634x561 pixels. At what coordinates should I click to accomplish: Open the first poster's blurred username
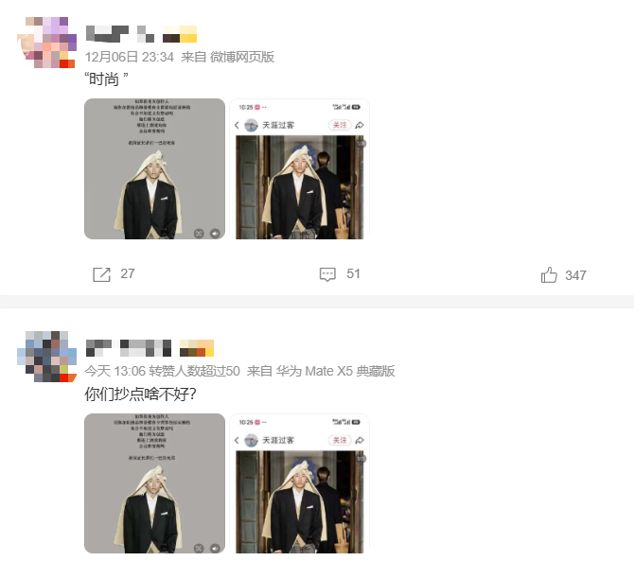point(120,34)
